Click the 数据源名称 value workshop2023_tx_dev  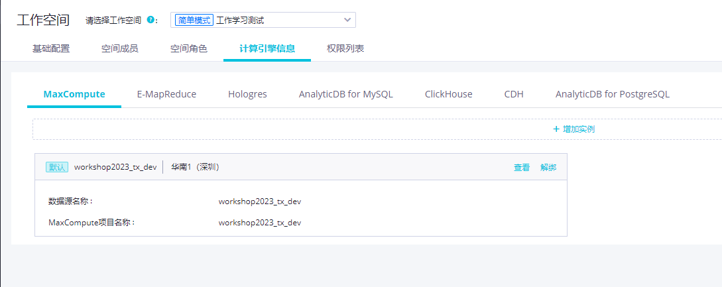point(260,201)
